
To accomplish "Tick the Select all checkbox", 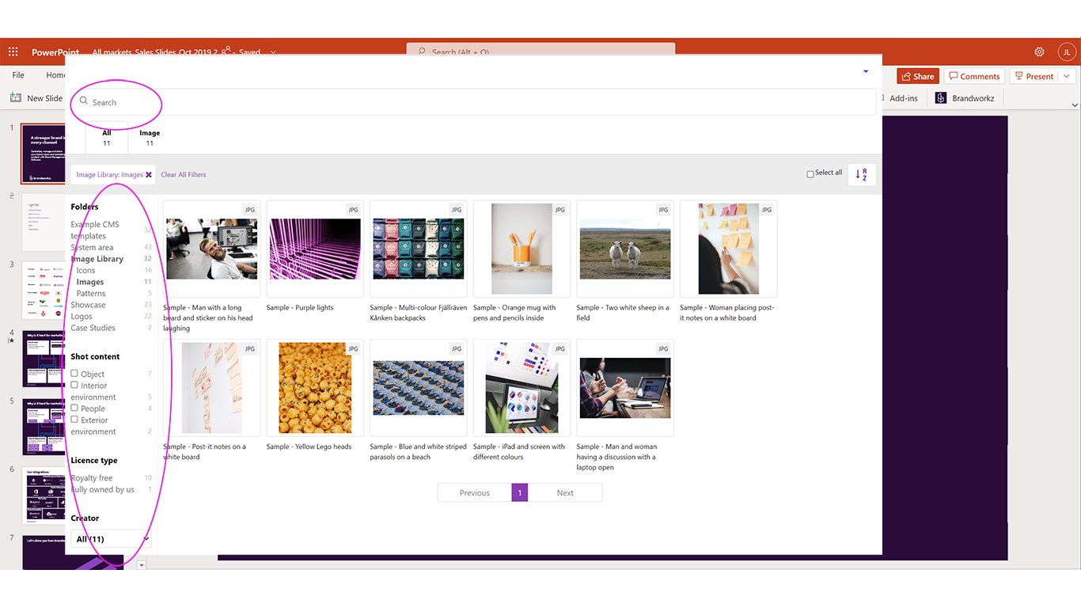I will tap(810, 174).
